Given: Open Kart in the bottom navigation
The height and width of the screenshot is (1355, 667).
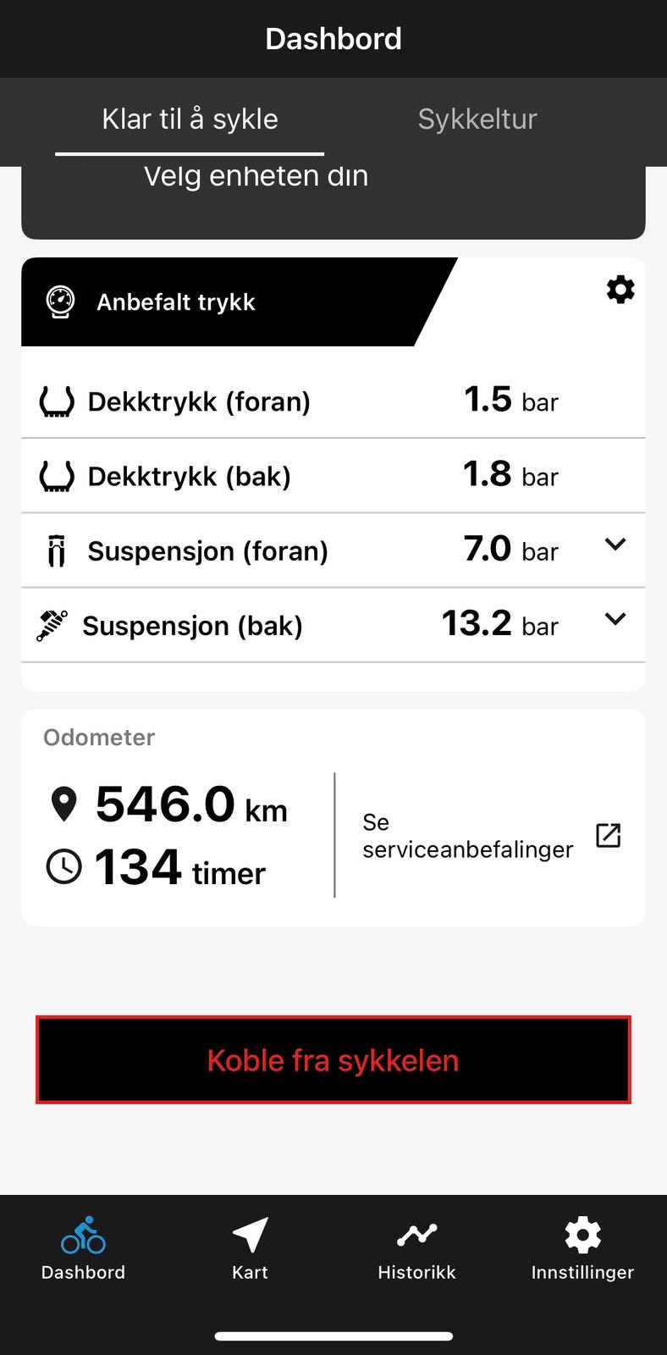Looking at the screenshot, I should pyautogui.click(x=250, y=1249).
